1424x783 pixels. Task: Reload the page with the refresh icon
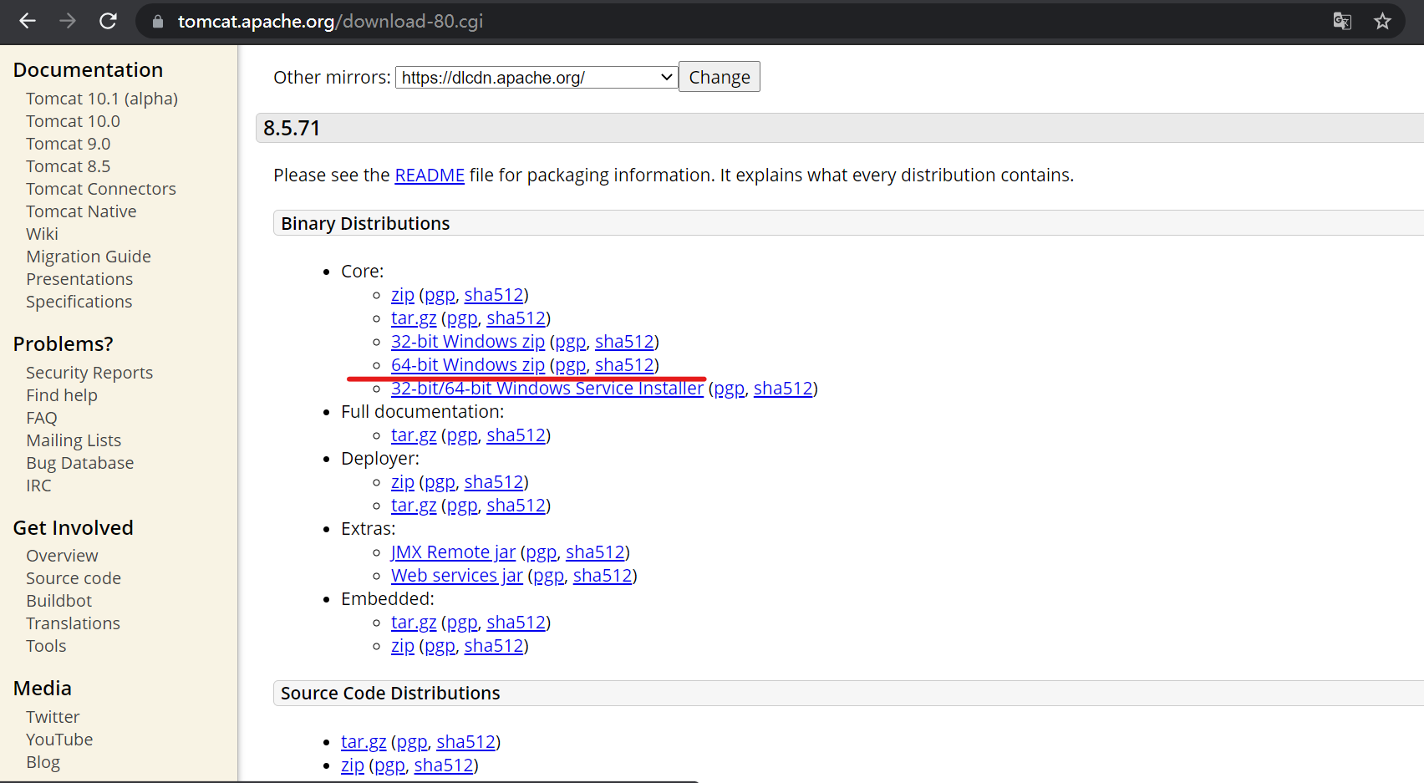(x=108, y=21)
